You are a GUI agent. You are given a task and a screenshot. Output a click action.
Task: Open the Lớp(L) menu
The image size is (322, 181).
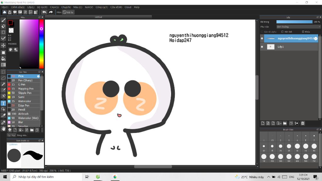coord(31,7)
